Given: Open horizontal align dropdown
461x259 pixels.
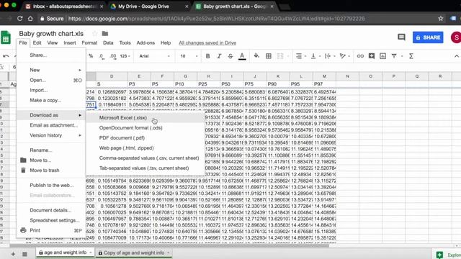Looking at the screenshot, I should tap(301, 56).
